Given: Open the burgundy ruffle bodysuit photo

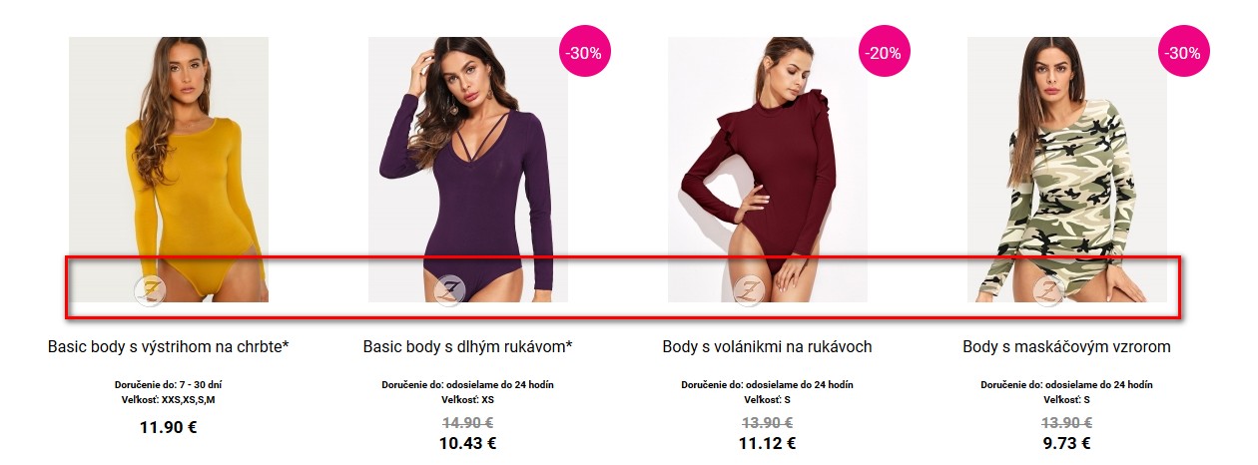Looking at the screenshot, I should coord(768,170).
